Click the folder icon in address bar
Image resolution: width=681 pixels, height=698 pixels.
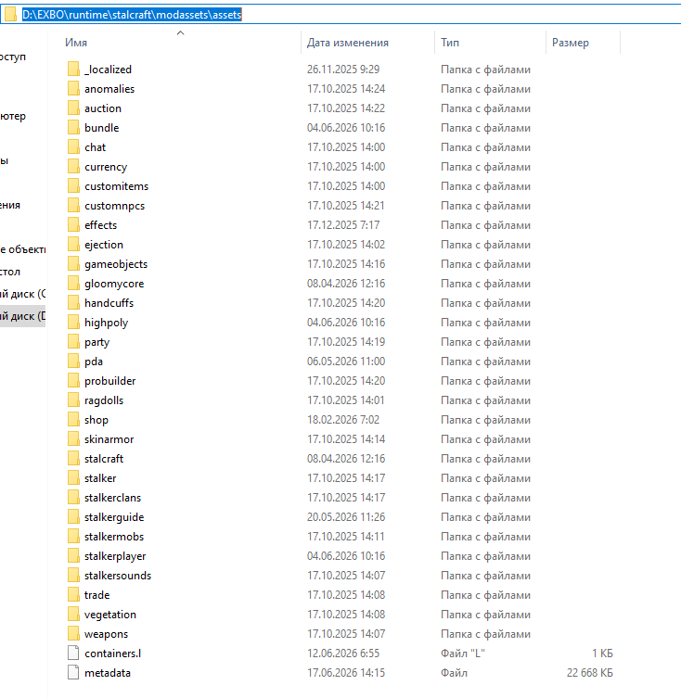(x=11, y=14)
